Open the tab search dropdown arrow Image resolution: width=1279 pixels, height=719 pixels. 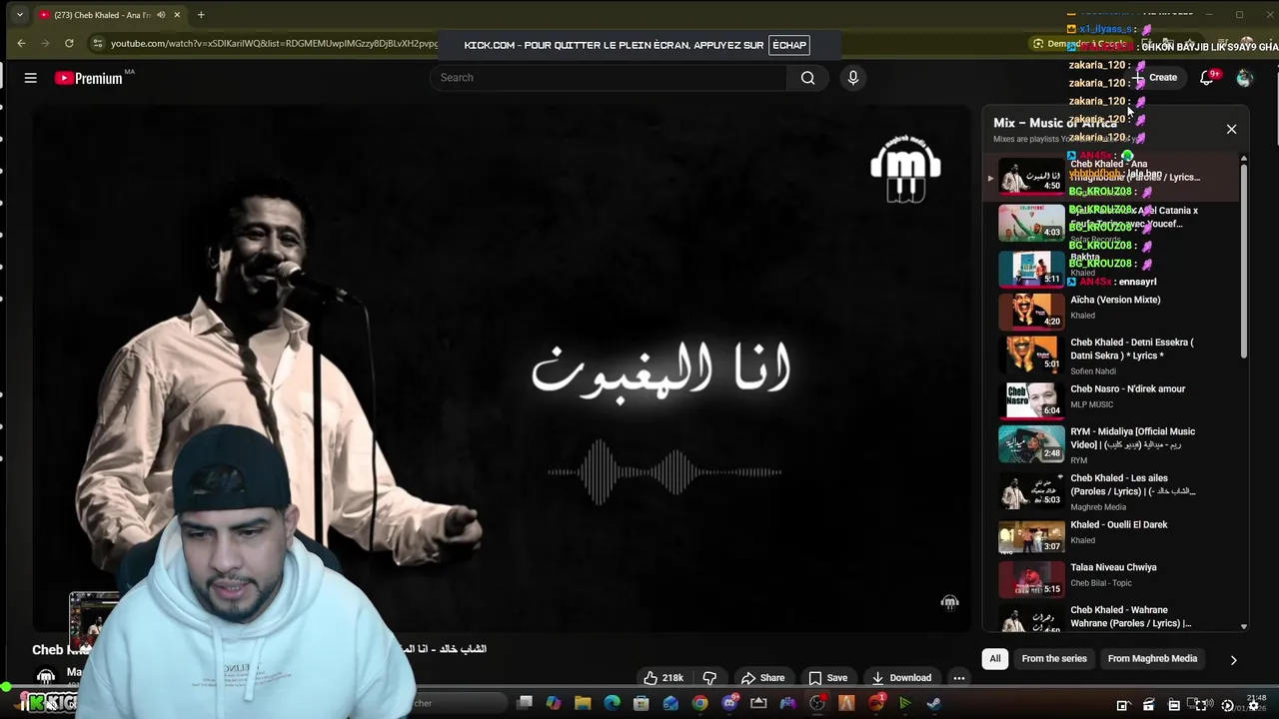(19, 15)
